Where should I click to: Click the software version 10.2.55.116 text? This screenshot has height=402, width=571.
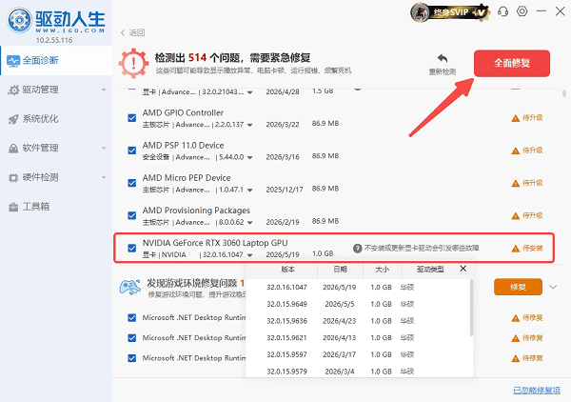click(54, 40)
